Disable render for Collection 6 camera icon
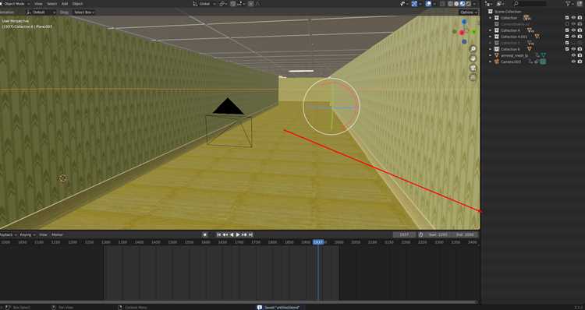The width and height of the screenshot is (585, 310). coord(580,49)
